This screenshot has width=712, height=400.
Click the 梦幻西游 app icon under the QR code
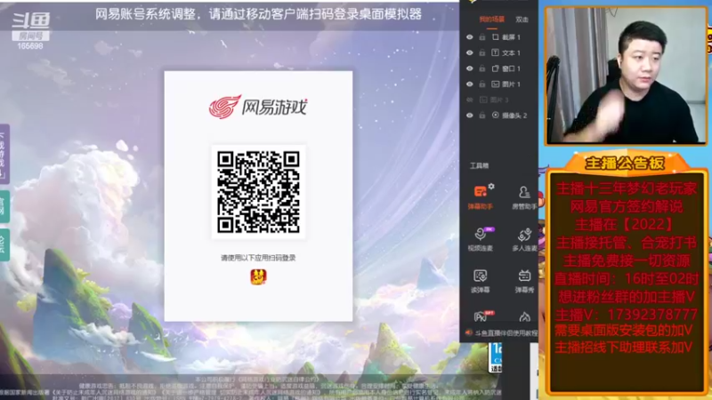(x=258, y=276)
